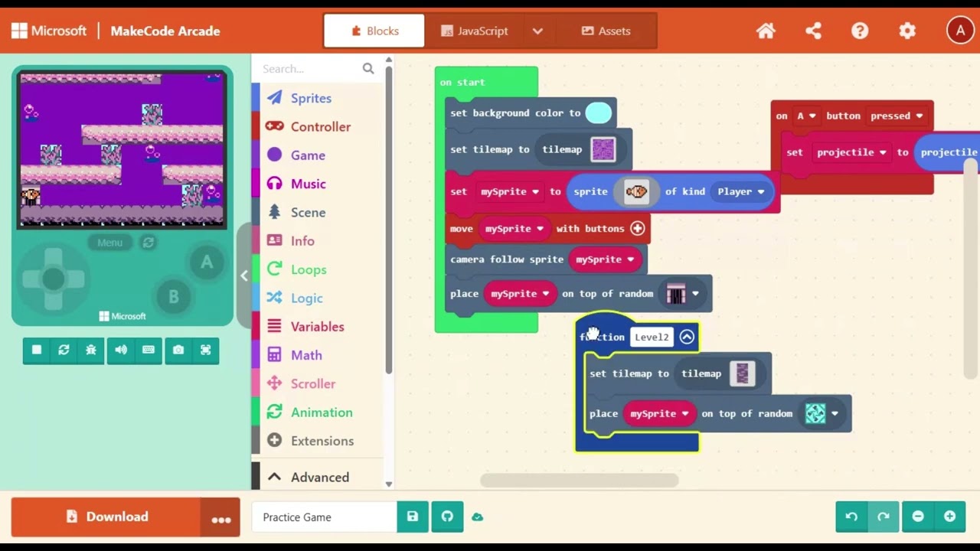Click the project name field Practice Game
The image size is (980, 551).
click(x=325, y=517)
